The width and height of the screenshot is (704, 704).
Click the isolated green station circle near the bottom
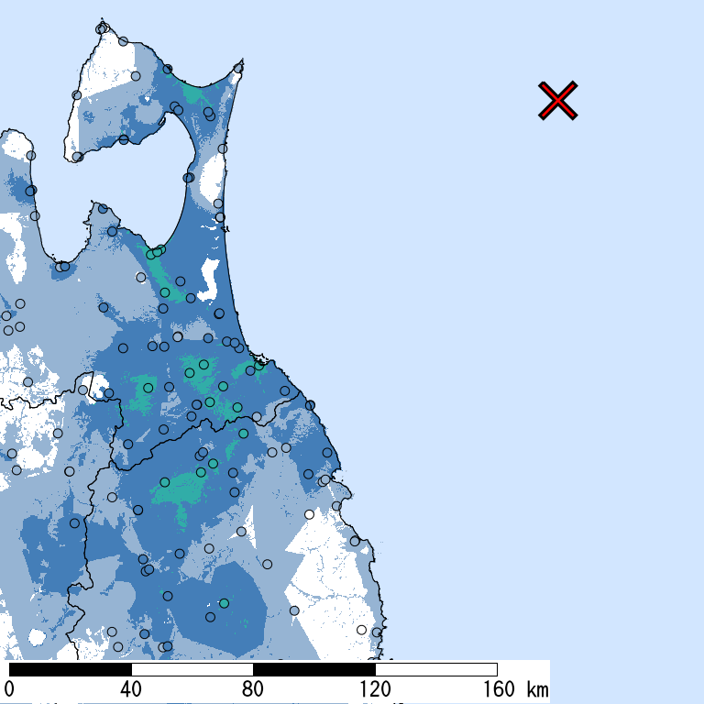(x=224, y=603)
